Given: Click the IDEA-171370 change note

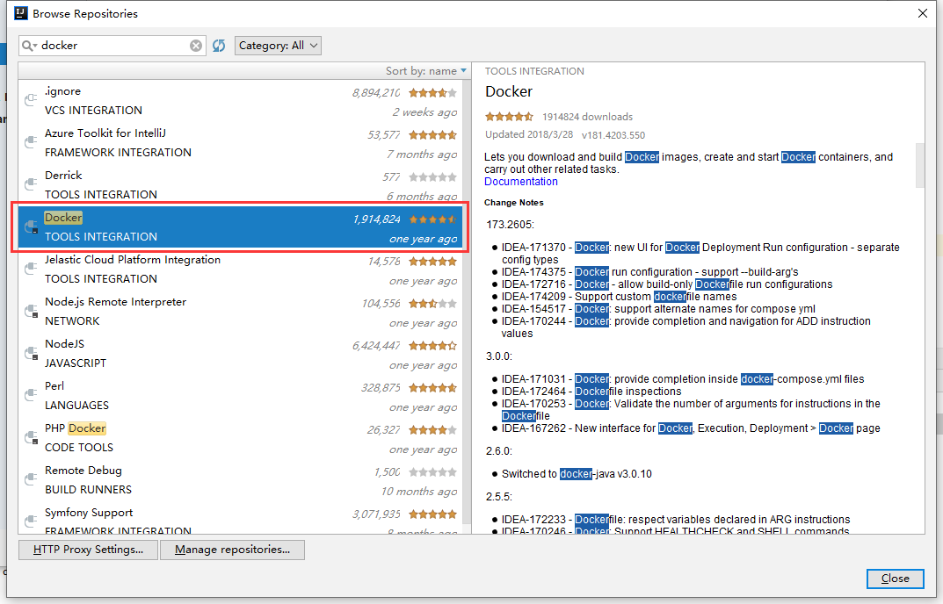Looking at the screenshot, I should [700, 253].
